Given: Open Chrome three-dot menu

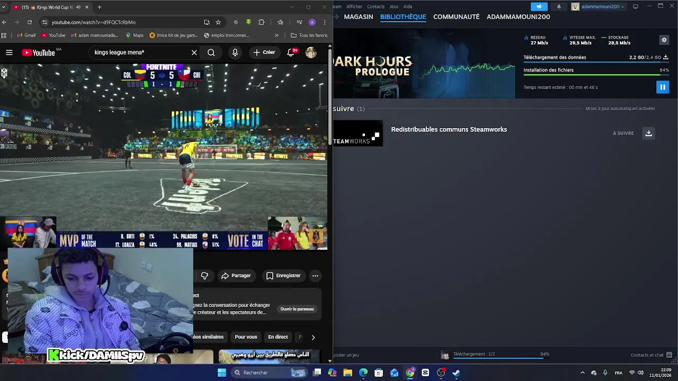Looking at the screenshot, I should 325,22.
